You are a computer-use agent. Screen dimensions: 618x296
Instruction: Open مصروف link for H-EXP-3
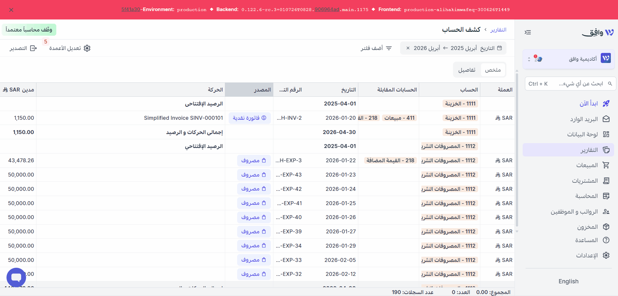254,160
